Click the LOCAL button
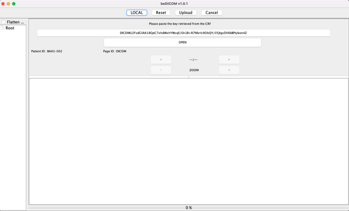349x211 pixels. (x=137, y=13)
